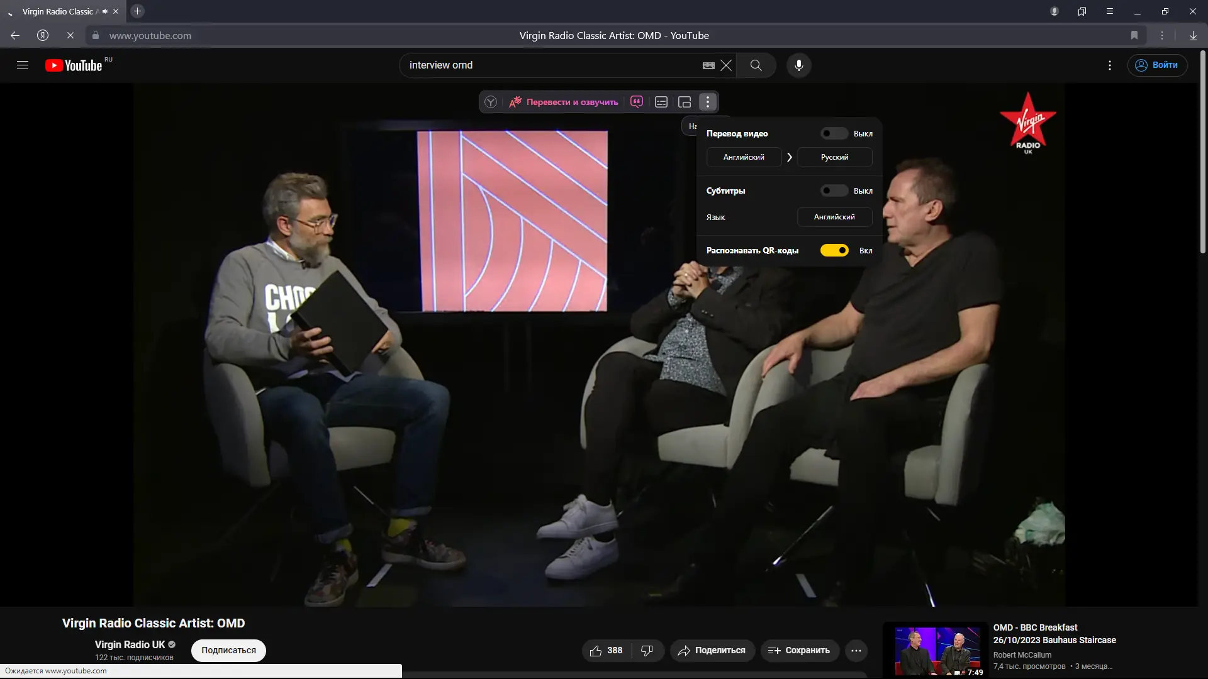Click the search magnifier icon
The image size is (1208, 679).
[x=756, y=65]
